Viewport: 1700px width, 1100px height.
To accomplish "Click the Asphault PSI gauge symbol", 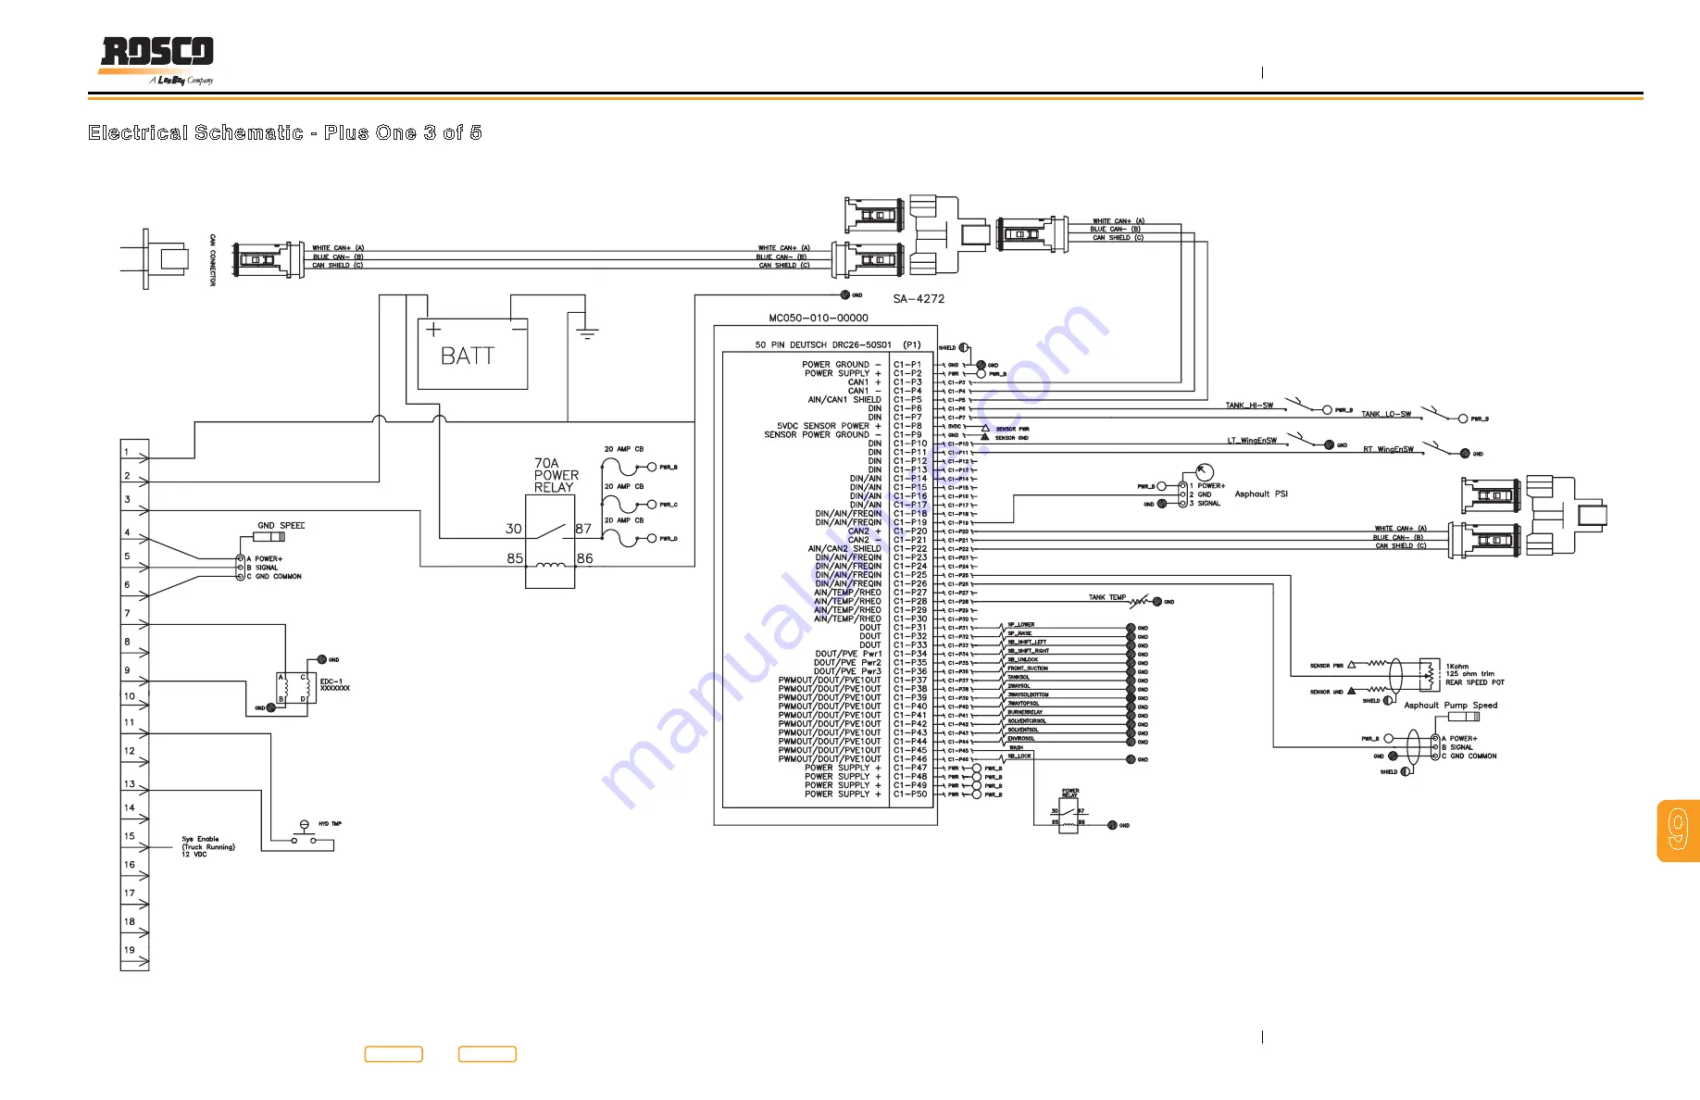I will click(1205, 472).
